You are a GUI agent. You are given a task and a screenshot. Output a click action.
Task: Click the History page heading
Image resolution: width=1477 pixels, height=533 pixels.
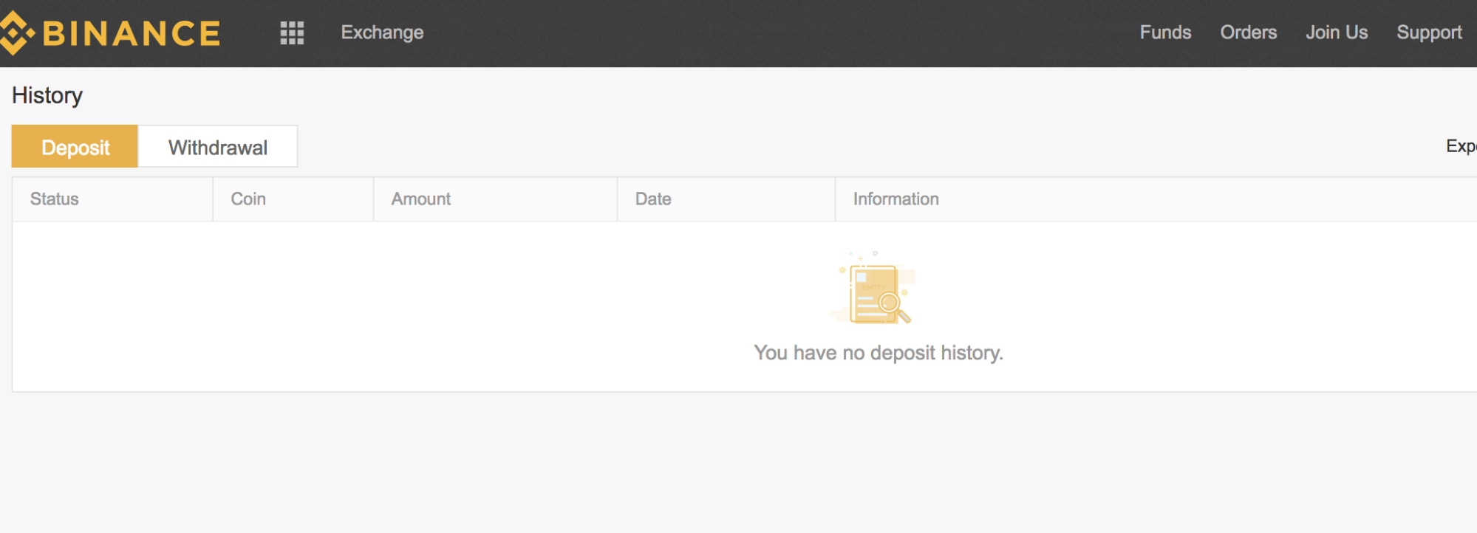[x=47, y=96]
